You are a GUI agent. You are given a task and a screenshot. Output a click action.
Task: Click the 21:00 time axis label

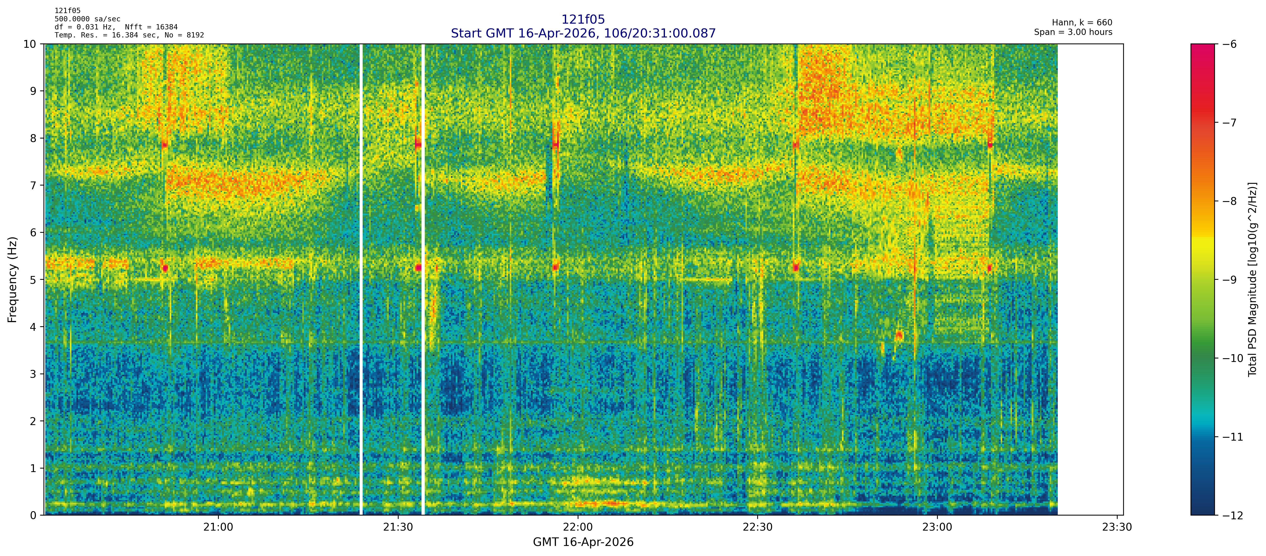(218, 527)
